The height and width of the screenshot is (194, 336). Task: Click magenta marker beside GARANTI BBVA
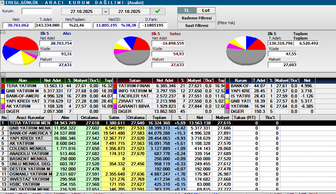(x=115, y=106)
